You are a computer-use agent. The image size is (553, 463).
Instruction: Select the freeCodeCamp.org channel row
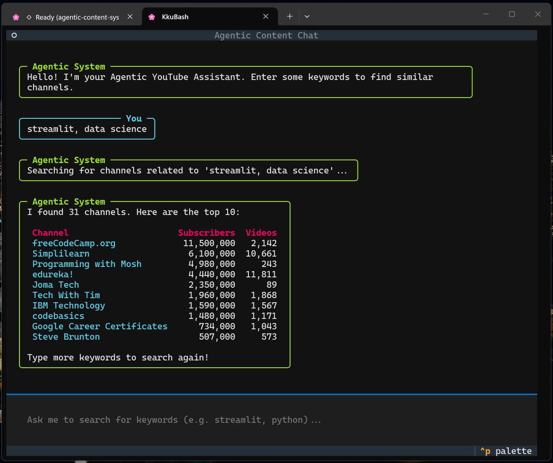(x=154, y=243)
